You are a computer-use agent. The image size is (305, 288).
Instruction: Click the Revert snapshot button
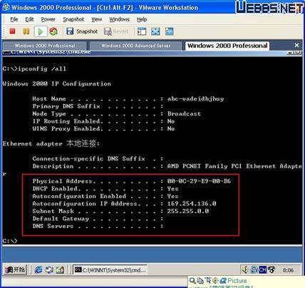tap(116, 31)
